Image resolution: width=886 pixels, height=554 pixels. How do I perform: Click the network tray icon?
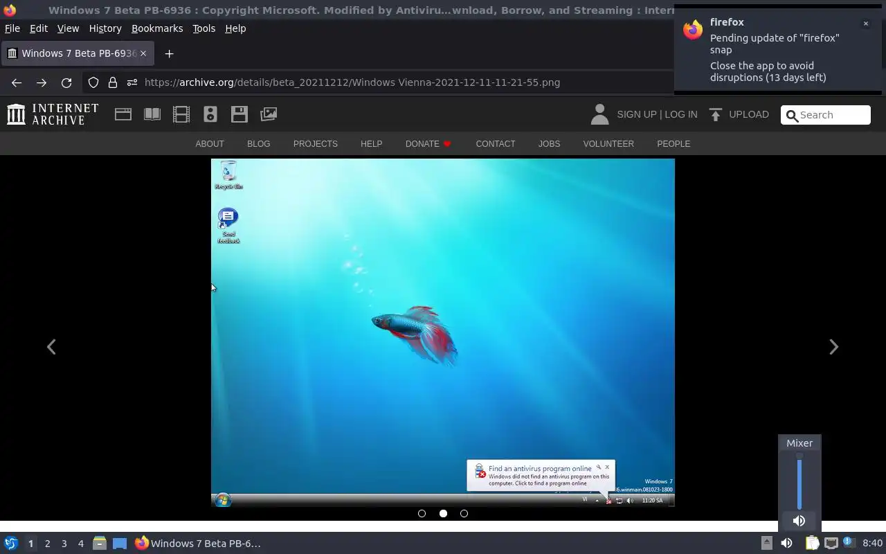tap(831, 544)
